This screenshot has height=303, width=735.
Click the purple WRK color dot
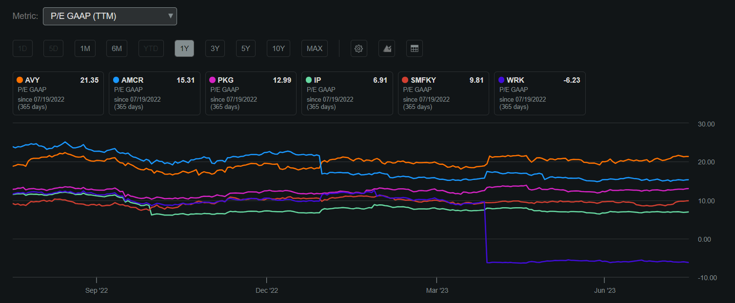(x=501, y=80)
